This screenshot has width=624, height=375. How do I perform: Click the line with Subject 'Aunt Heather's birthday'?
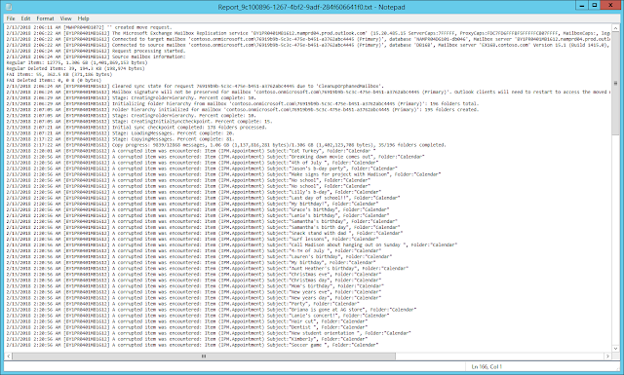[207, 269]
